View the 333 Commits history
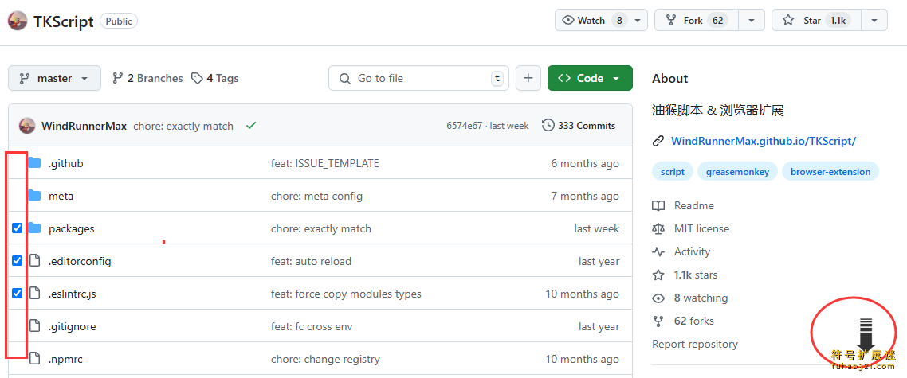The height and width of the screenshot is (378, 907). pyautogui.click(x=579, y=126)
